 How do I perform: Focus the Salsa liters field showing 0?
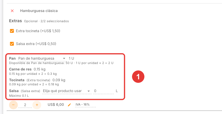pos(103,91)
